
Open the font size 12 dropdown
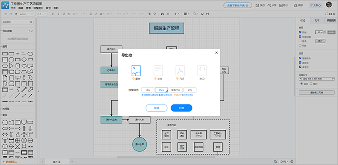click(42, 14)
